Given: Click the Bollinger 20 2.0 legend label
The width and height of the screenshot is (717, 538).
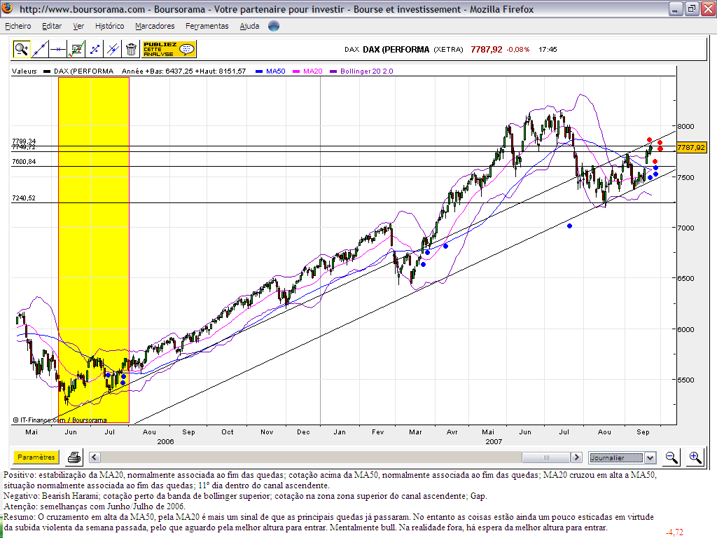Looking at the screenshot, I should tap(367, 71).
